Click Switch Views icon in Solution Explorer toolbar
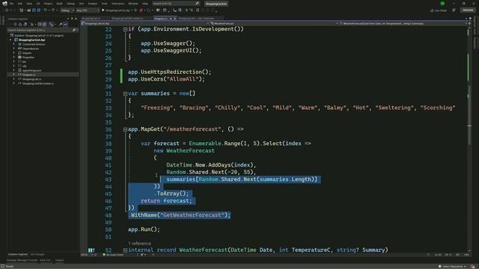Image resolution: width=479 pixels, height=269 pixels. (25, 25)
